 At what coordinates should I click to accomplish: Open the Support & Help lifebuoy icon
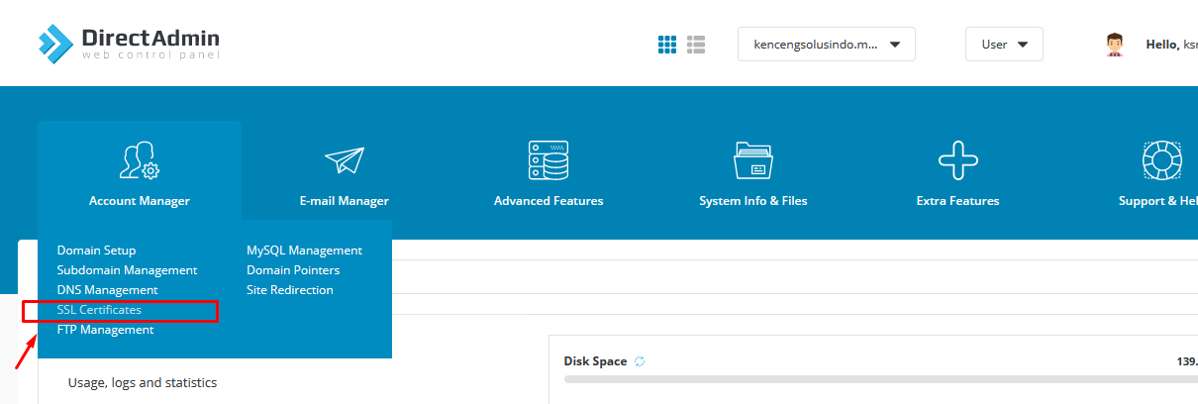[1161, 160]
